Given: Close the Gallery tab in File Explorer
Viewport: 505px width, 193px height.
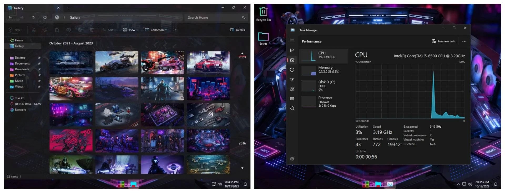Looking at the screenshot, I should coord(58,8).
